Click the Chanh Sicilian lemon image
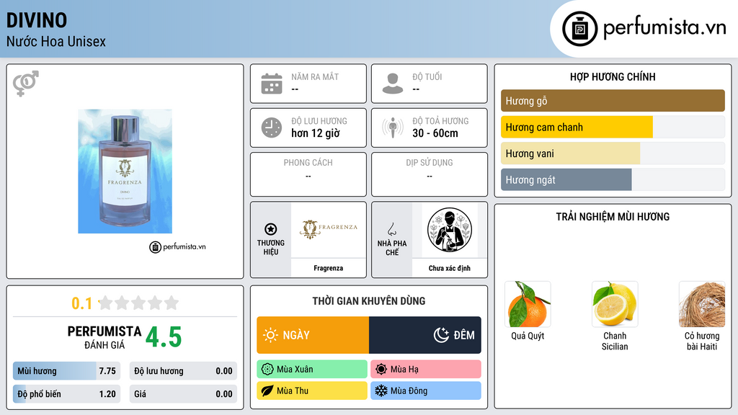Viewport: 738px width, 415px height. click(615, 304)
